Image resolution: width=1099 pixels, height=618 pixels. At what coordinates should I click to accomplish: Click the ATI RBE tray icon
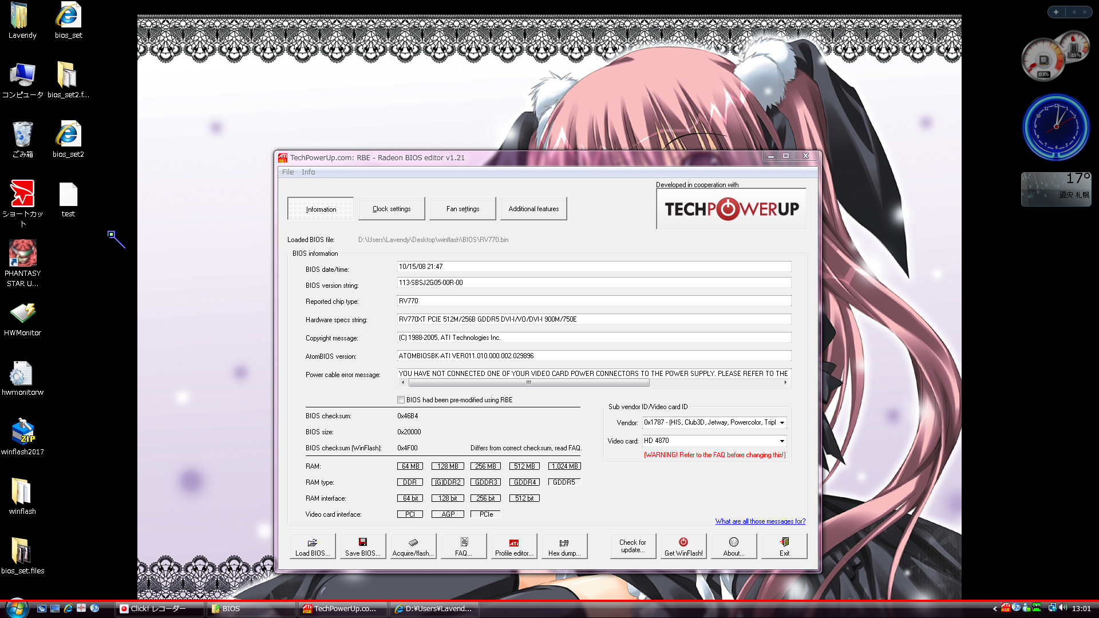1006,608
